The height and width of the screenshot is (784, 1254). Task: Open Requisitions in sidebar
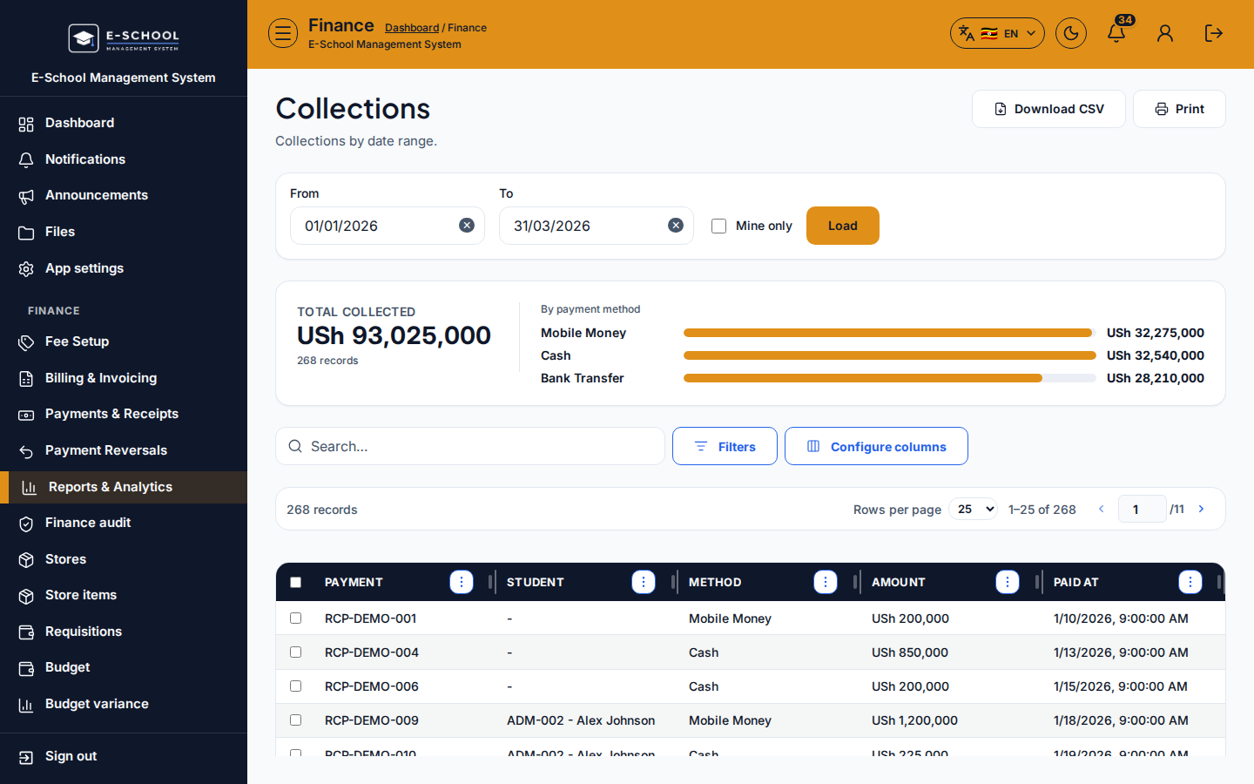pos(124,632)
